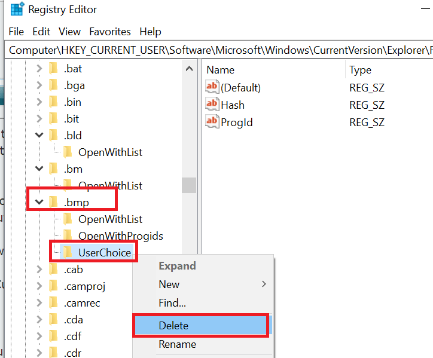Image resolution: width=433 pixels, height=358 pixels.
Task: Click the .cdf folder icon
Action: [x=53, y=336]
